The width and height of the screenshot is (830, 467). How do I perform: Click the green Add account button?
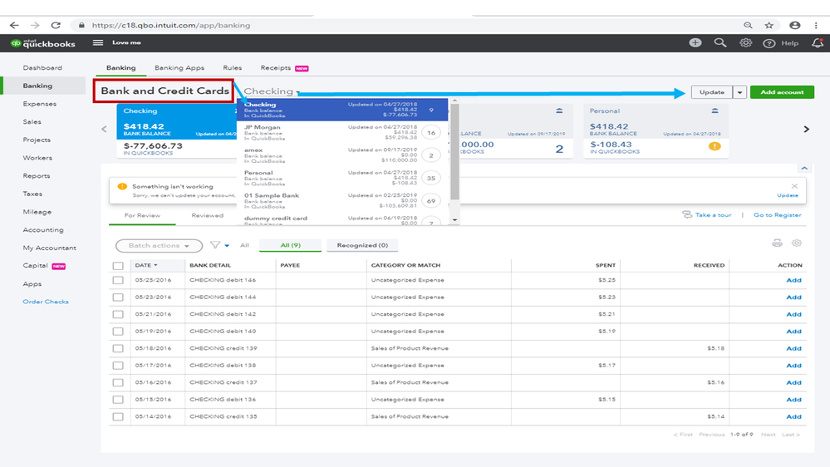pos(782,92)
